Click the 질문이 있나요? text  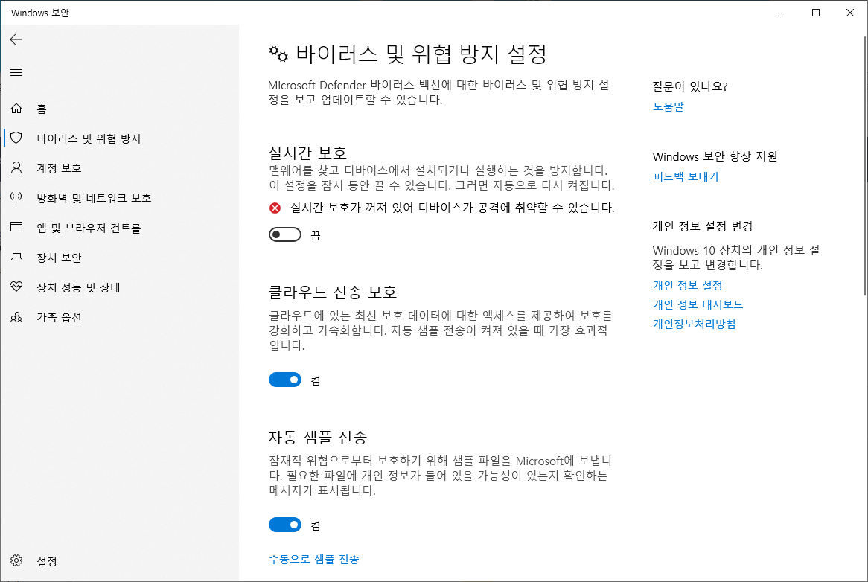coord(690,86)
